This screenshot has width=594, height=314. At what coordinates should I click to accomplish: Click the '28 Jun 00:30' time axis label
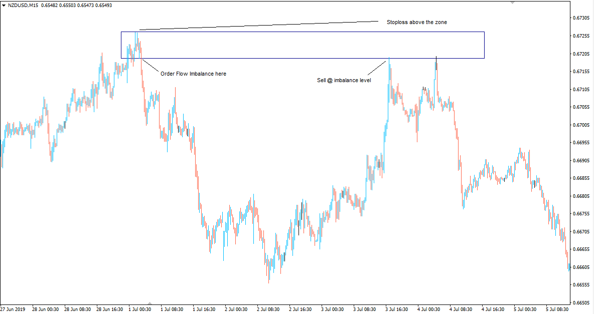[46, 309]
